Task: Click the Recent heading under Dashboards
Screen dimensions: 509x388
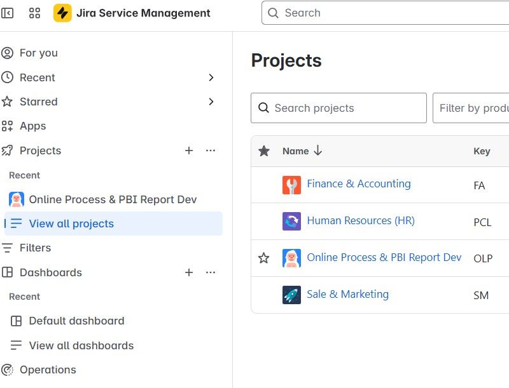Action: [24, 297]
